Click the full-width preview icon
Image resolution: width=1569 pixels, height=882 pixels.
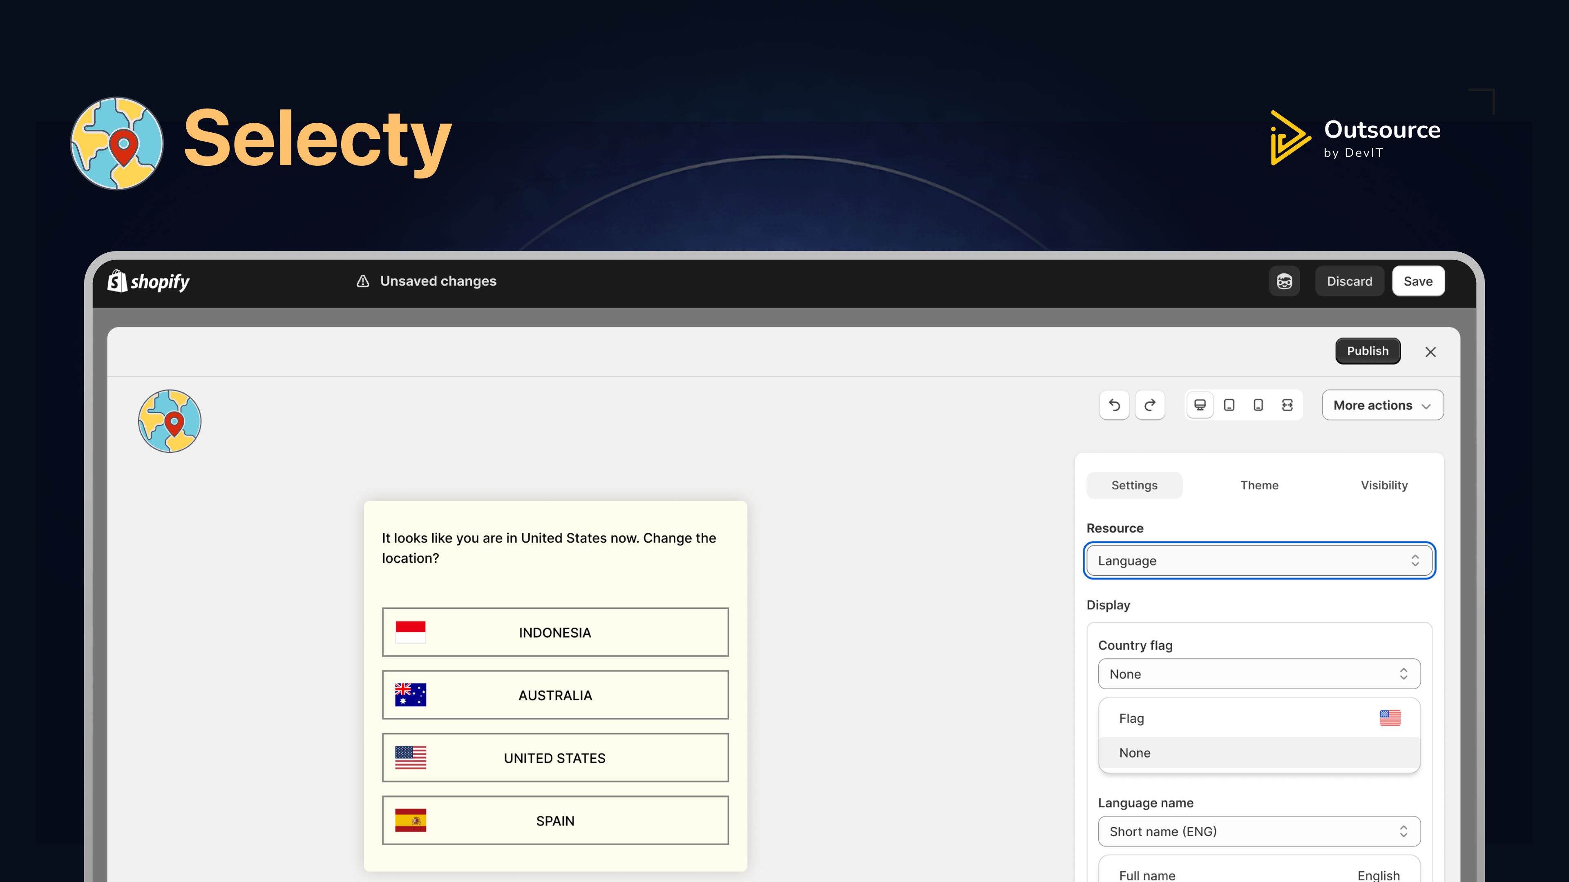coord(1287,405)
